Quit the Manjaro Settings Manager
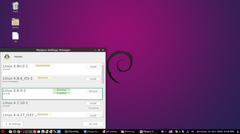 coord(93,124)
